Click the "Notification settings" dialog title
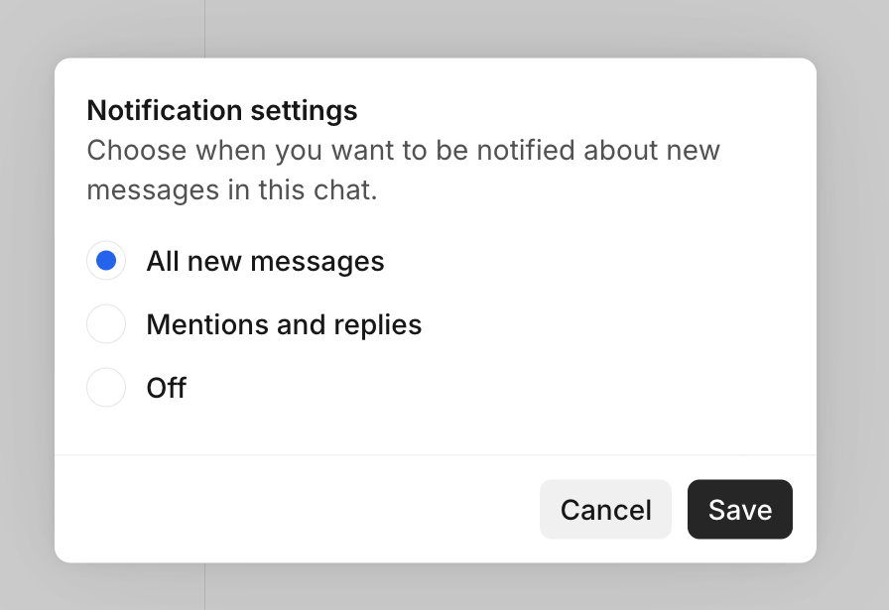The width and height of the screenshot is (889, 610). point(222,110)
